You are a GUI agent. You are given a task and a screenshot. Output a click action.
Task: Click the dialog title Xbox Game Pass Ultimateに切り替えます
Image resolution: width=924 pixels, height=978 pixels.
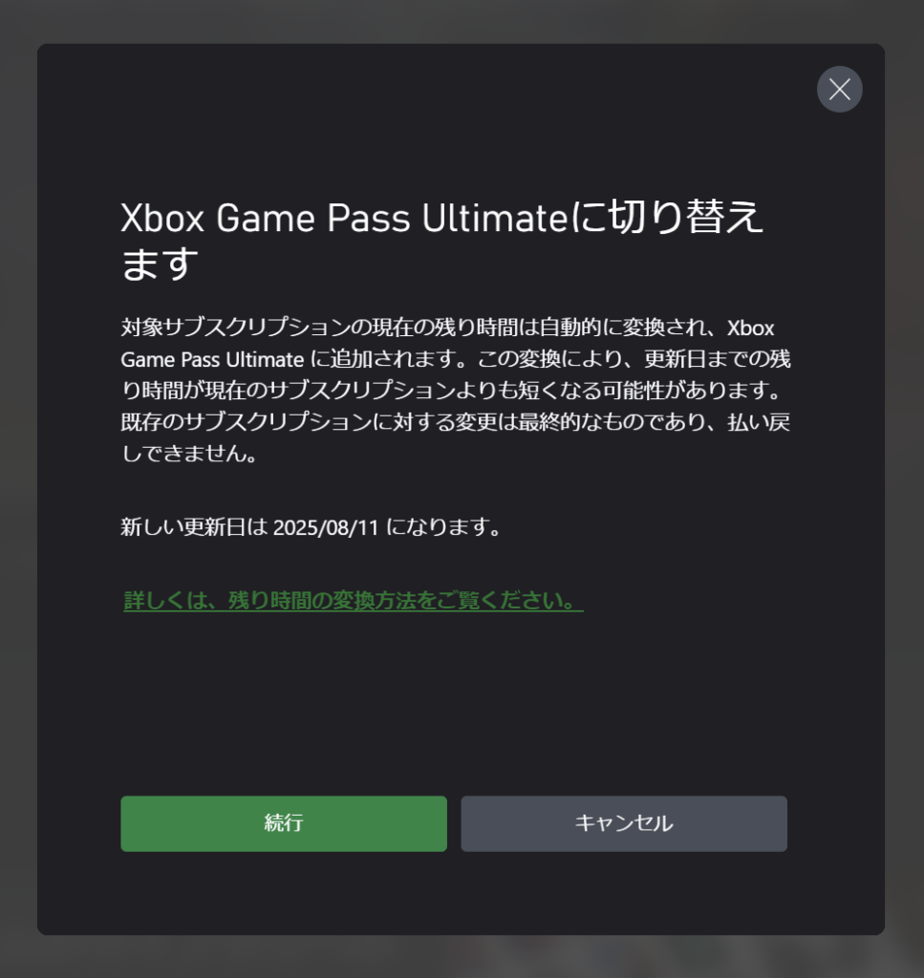(441, 240)
